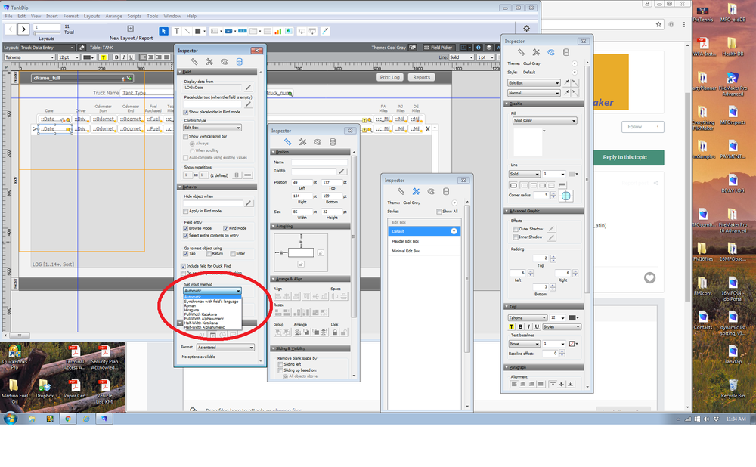
Task: Check the Return go-to-next option
Action: click(x=209, y=253)
